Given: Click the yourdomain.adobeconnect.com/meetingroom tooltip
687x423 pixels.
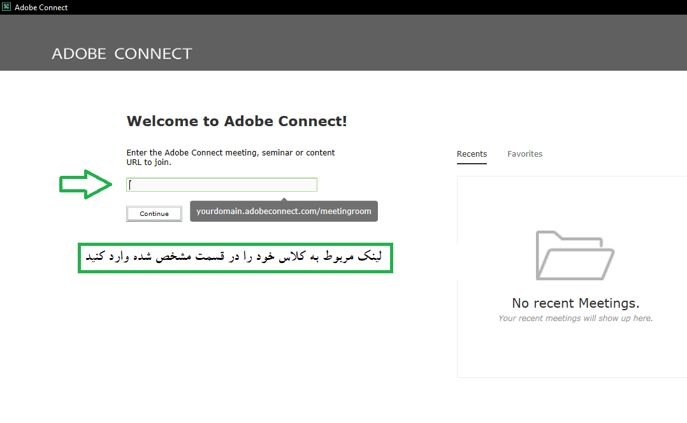Looking at the screenshot, I should (x=284, y=211).
